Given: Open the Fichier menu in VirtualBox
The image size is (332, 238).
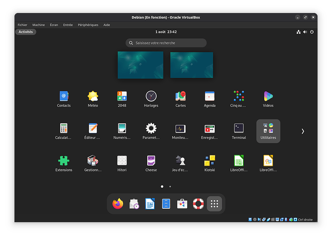Looking at the screenshot, I should coord(22,25).
